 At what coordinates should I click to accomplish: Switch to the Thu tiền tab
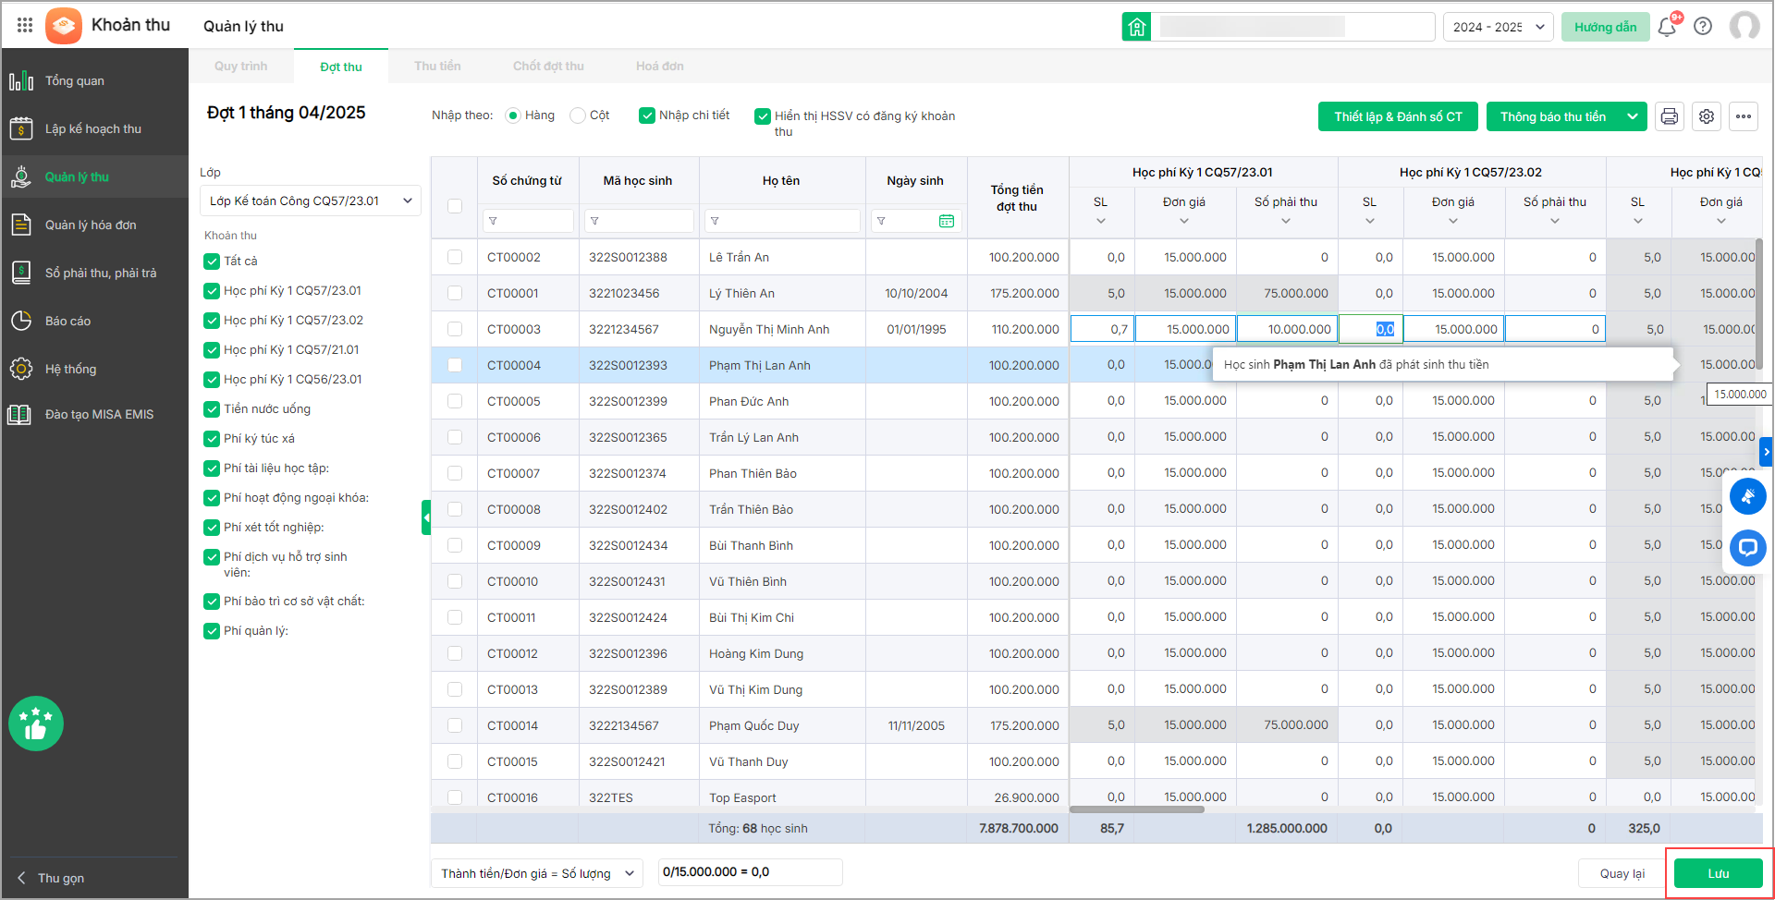tap(437, 67)
